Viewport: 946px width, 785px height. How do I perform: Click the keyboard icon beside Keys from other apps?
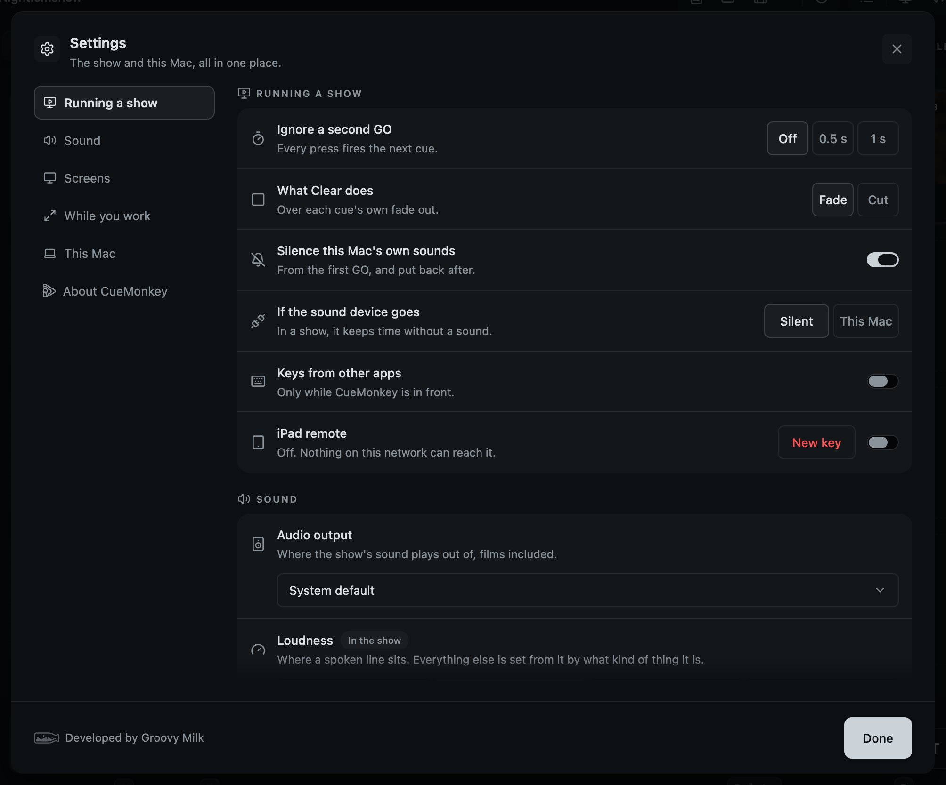[258, 381]
